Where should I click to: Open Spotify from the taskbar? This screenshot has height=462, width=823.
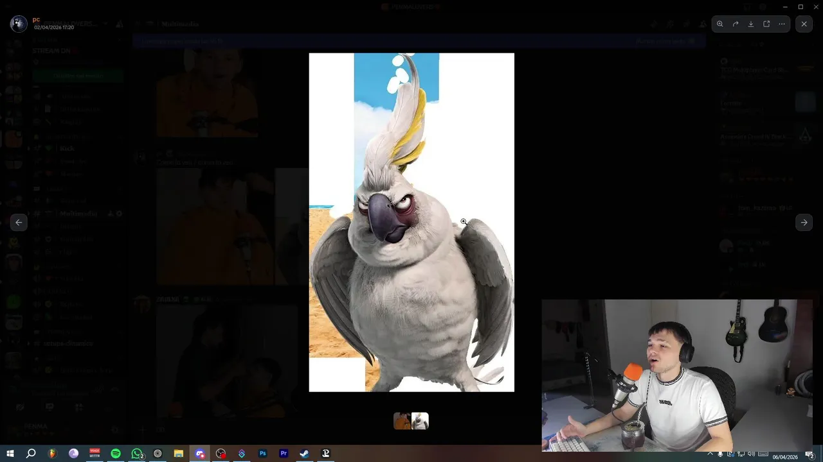click(116, 454)
